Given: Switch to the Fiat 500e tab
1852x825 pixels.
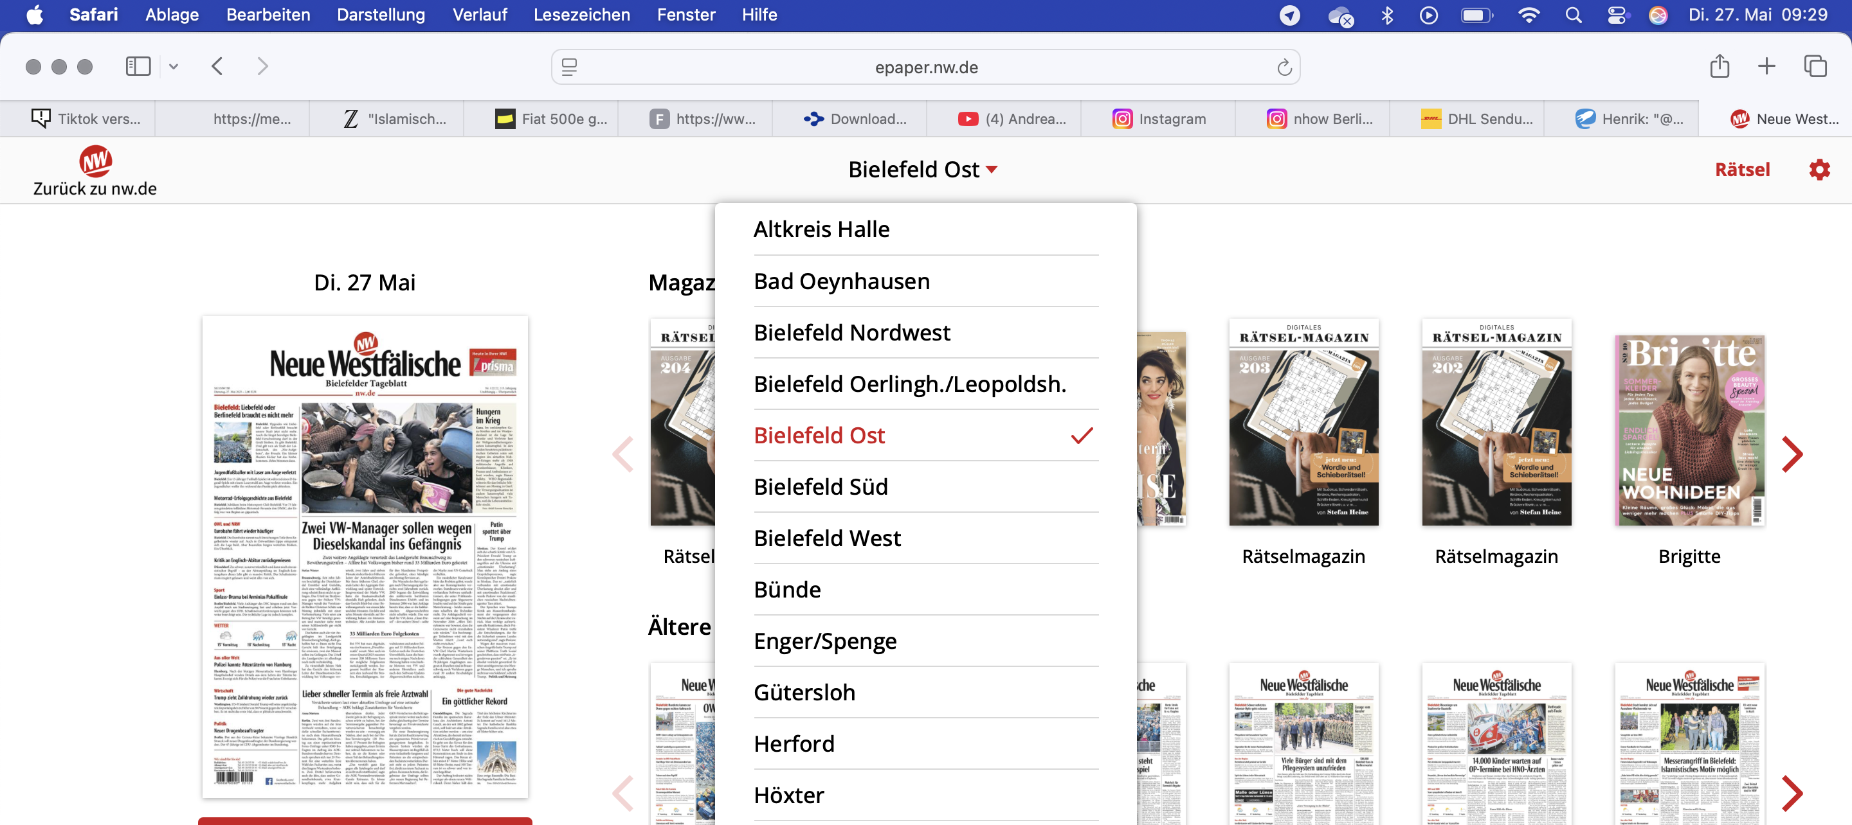Looking at the screenshot, I should pos(541,120).
